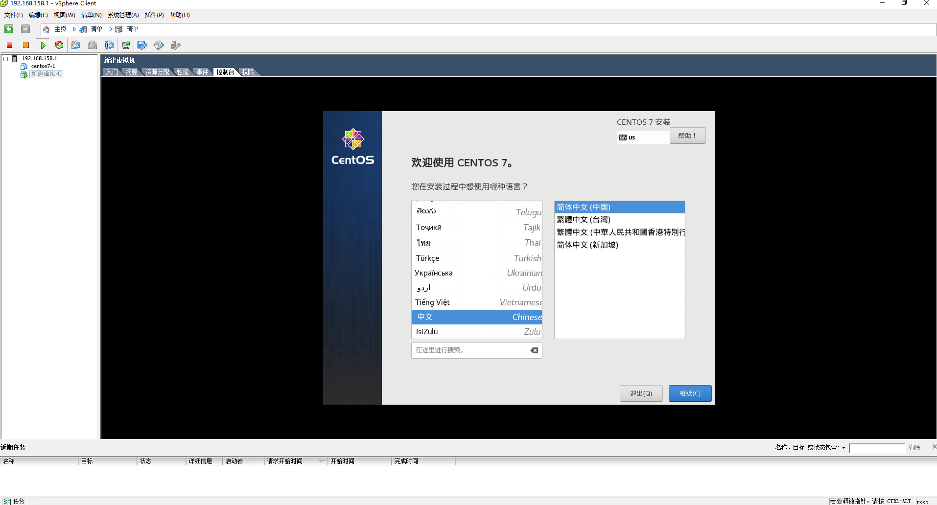Click the grey forward navigation arrow

pos(25,29)
